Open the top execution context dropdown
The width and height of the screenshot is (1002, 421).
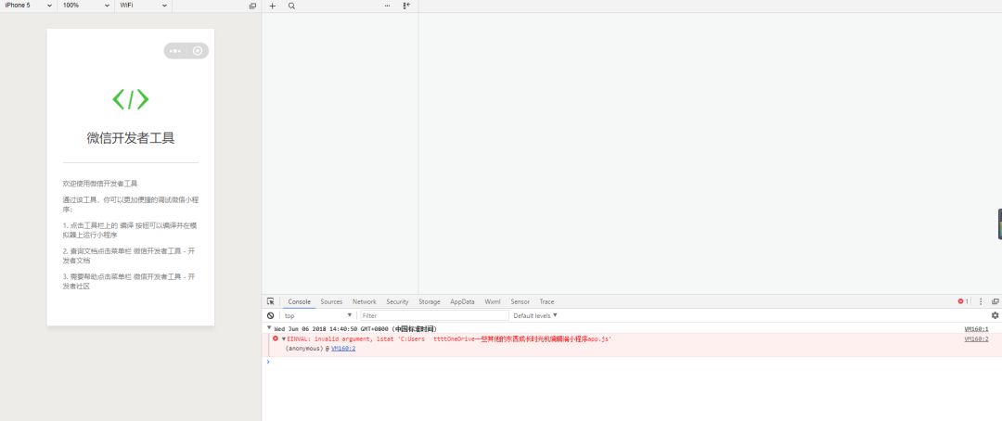pyautogui.click(x=318, y=315)
